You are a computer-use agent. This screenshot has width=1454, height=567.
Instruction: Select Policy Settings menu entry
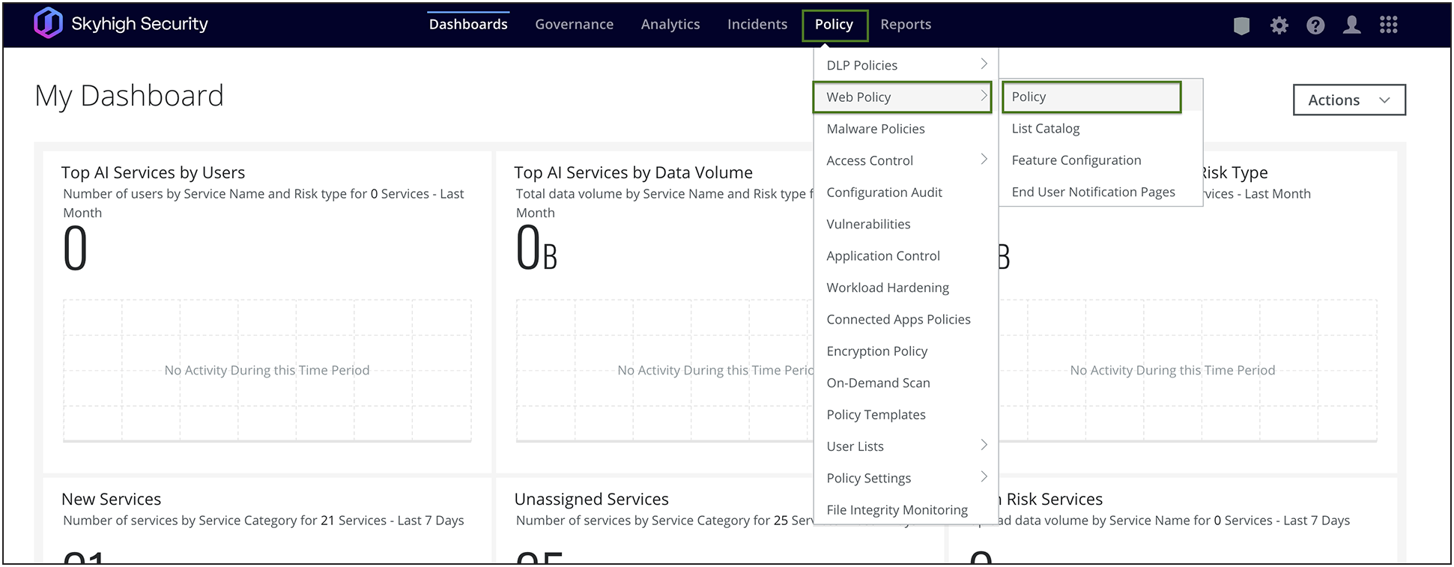[906, 478]
